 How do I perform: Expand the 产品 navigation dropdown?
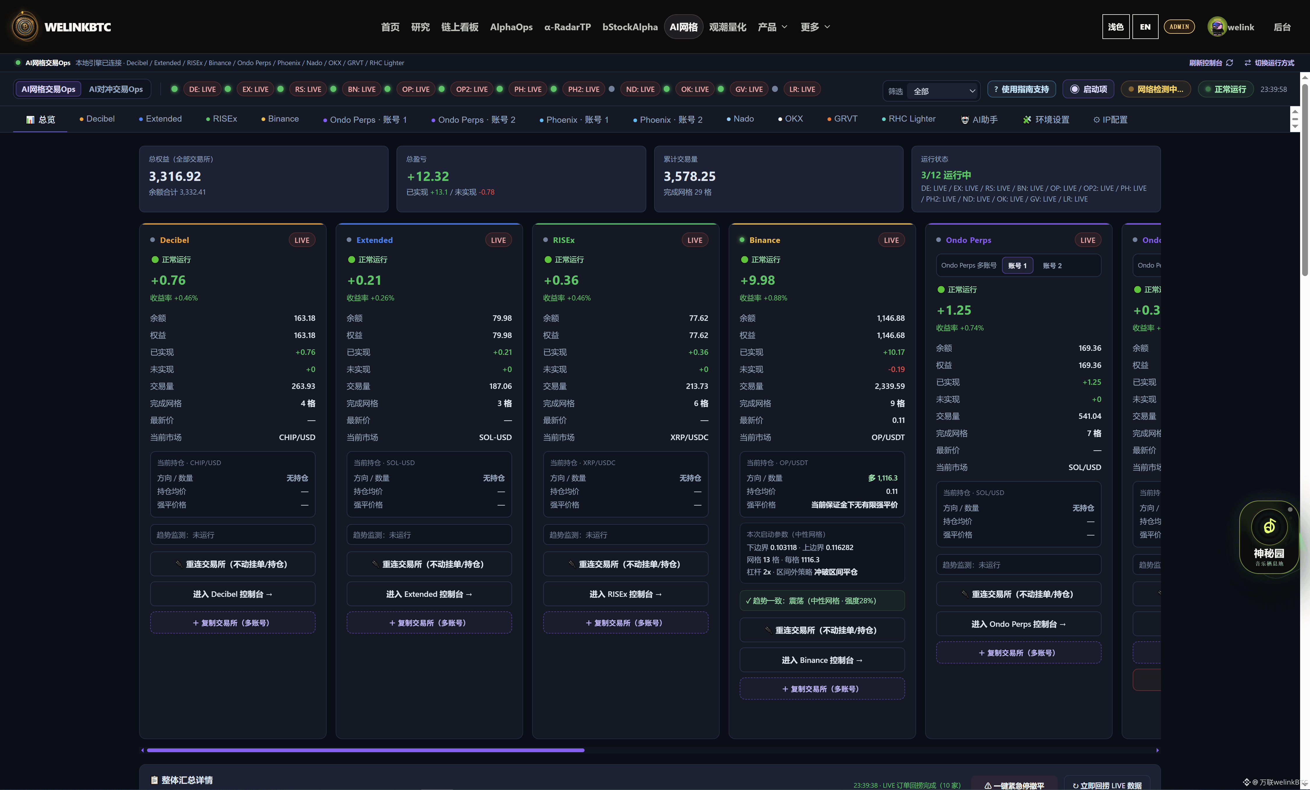click(772, 26)
